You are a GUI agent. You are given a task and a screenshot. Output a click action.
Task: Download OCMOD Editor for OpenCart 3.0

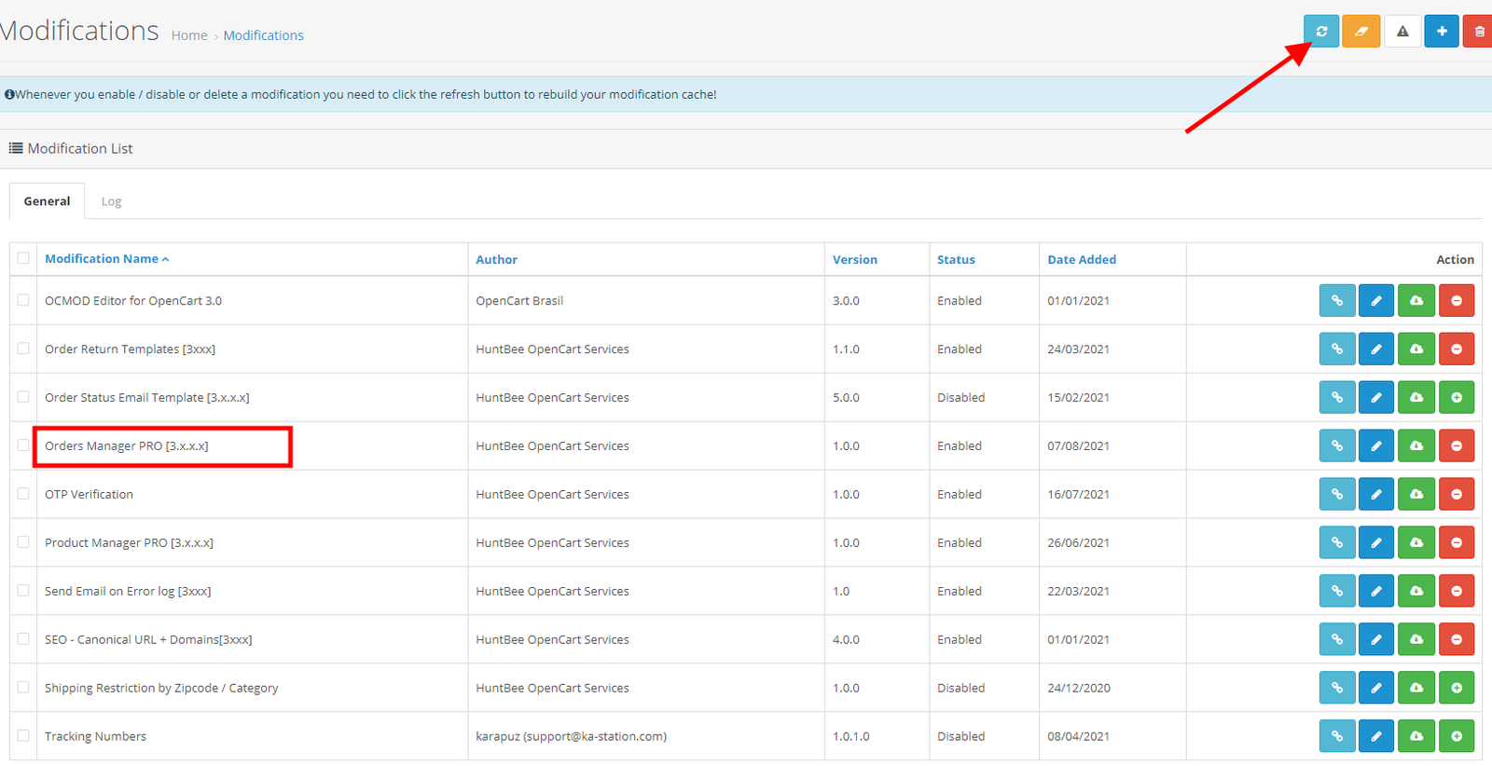click(1416, 300)
